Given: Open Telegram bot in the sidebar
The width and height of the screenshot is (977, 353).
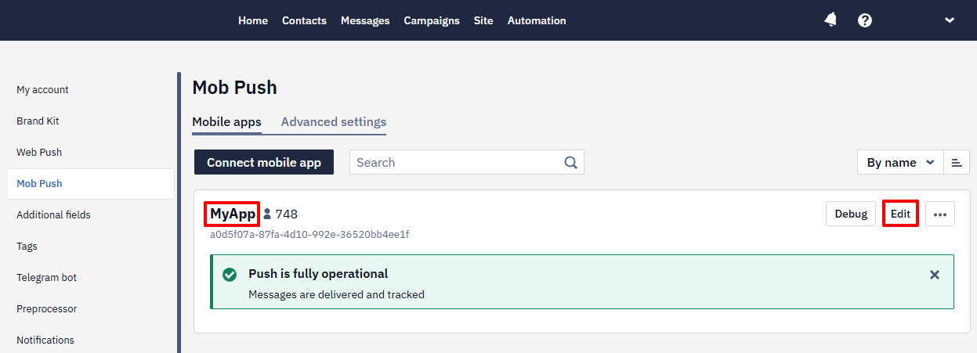Looking at the screenshot, I should click(46, 278).
